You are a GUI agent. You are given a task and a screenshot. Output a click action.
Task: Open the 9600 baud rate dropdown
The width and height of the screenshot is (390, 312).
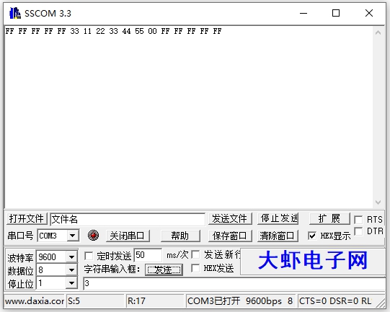[x=71, y=257]
